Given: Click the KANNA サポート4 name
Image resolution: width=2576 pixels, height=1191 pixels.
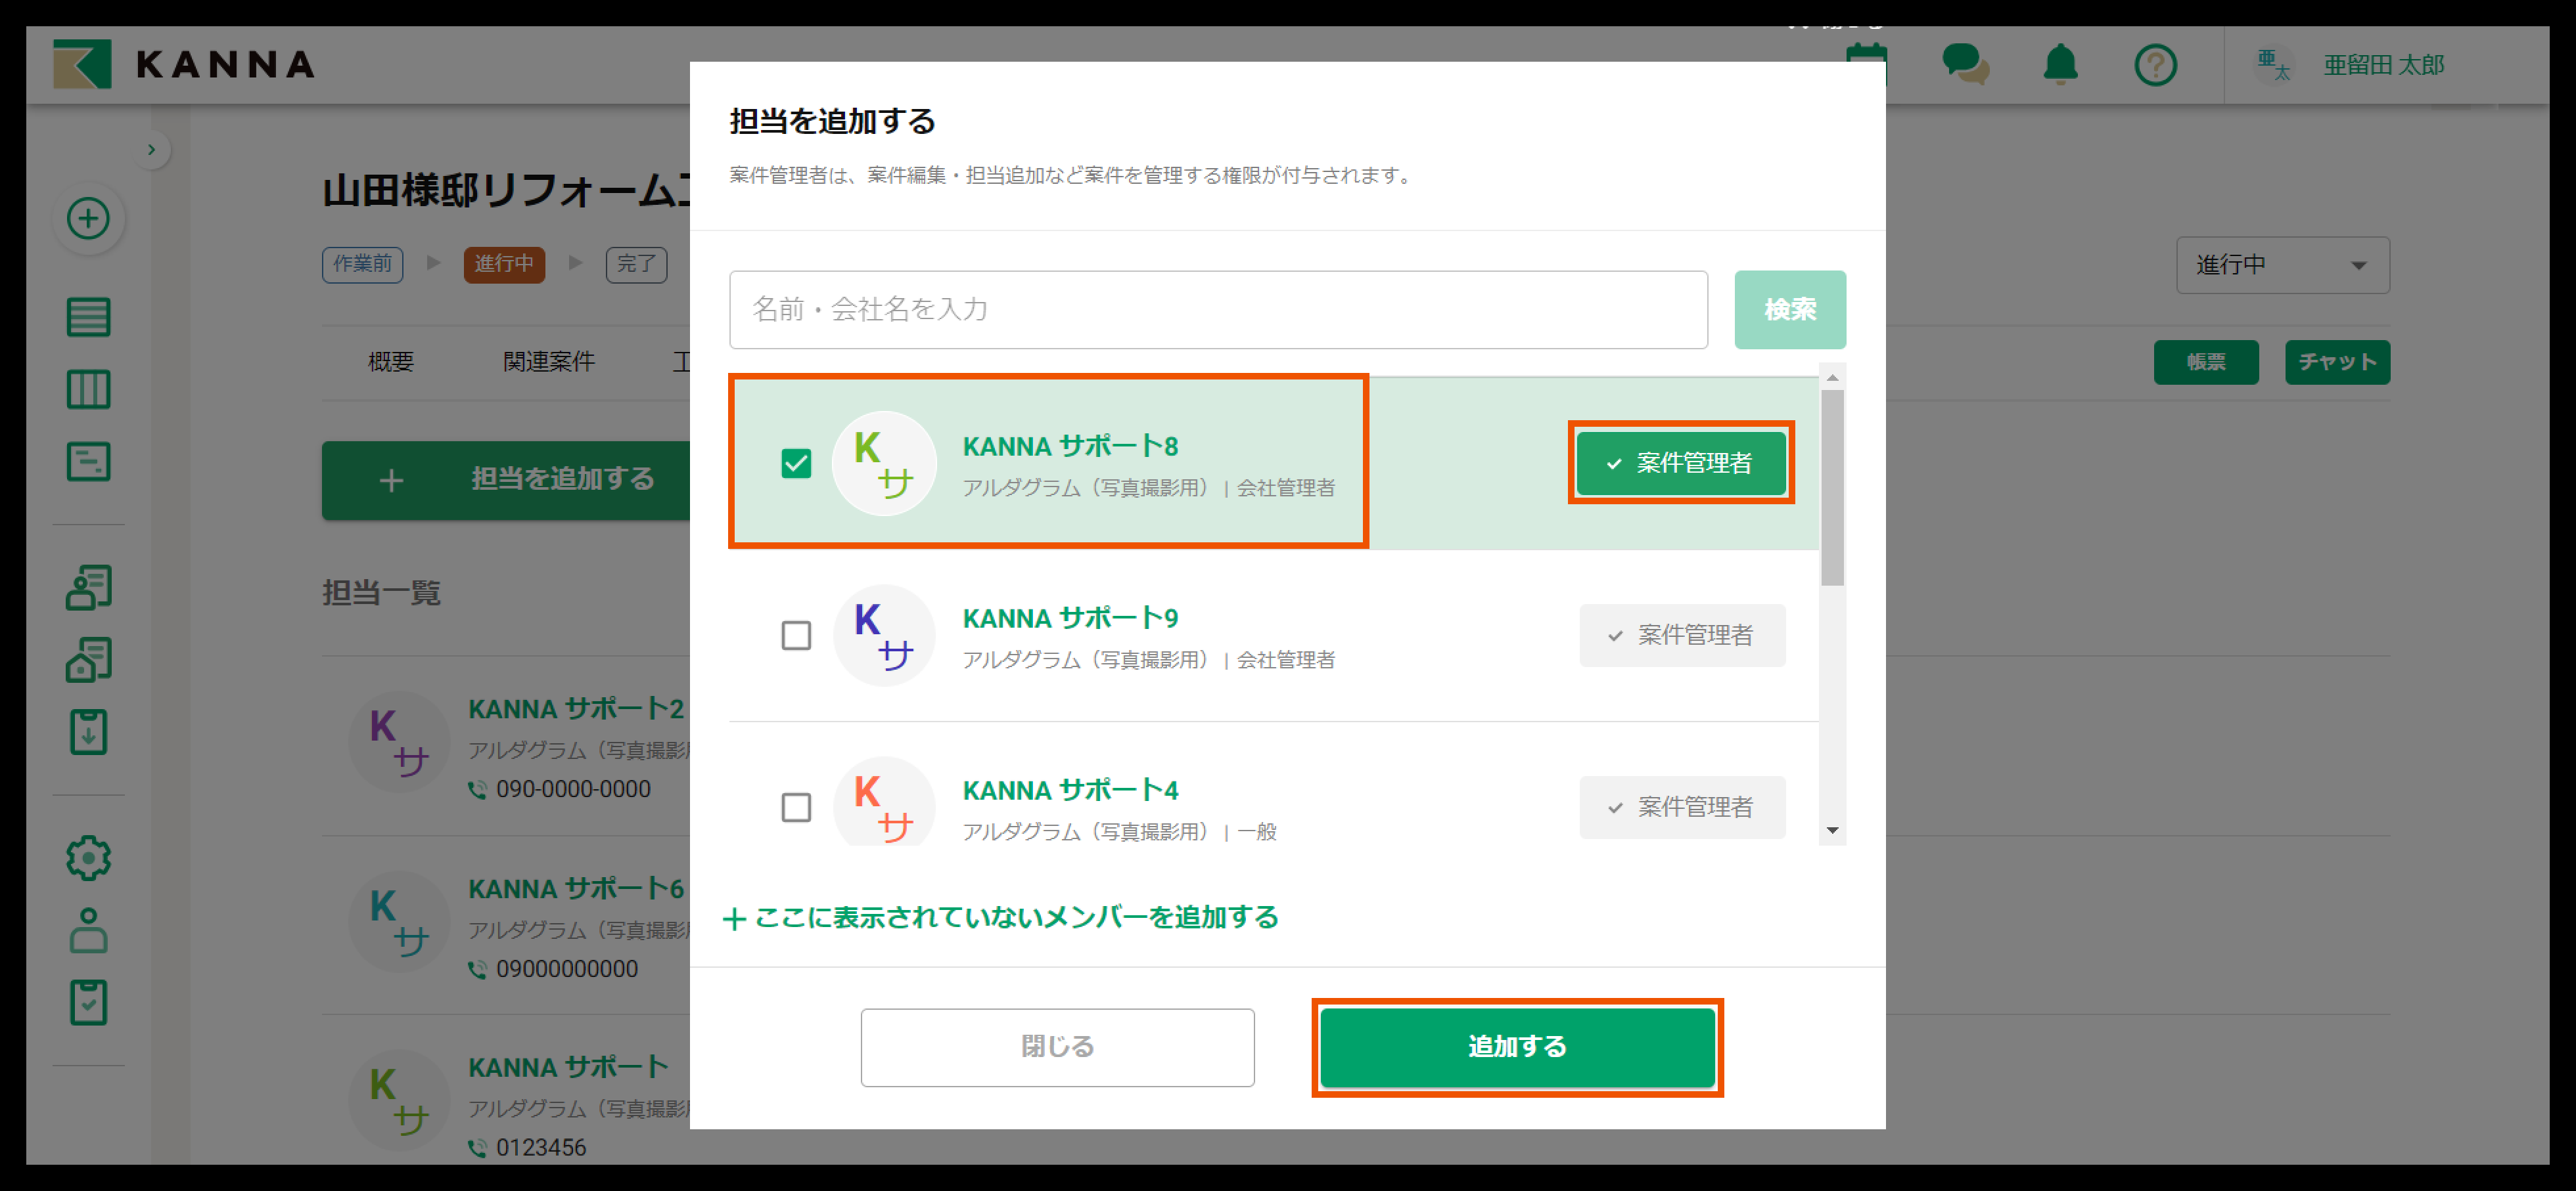Looking at the screenshot, I should [1070, 789].
